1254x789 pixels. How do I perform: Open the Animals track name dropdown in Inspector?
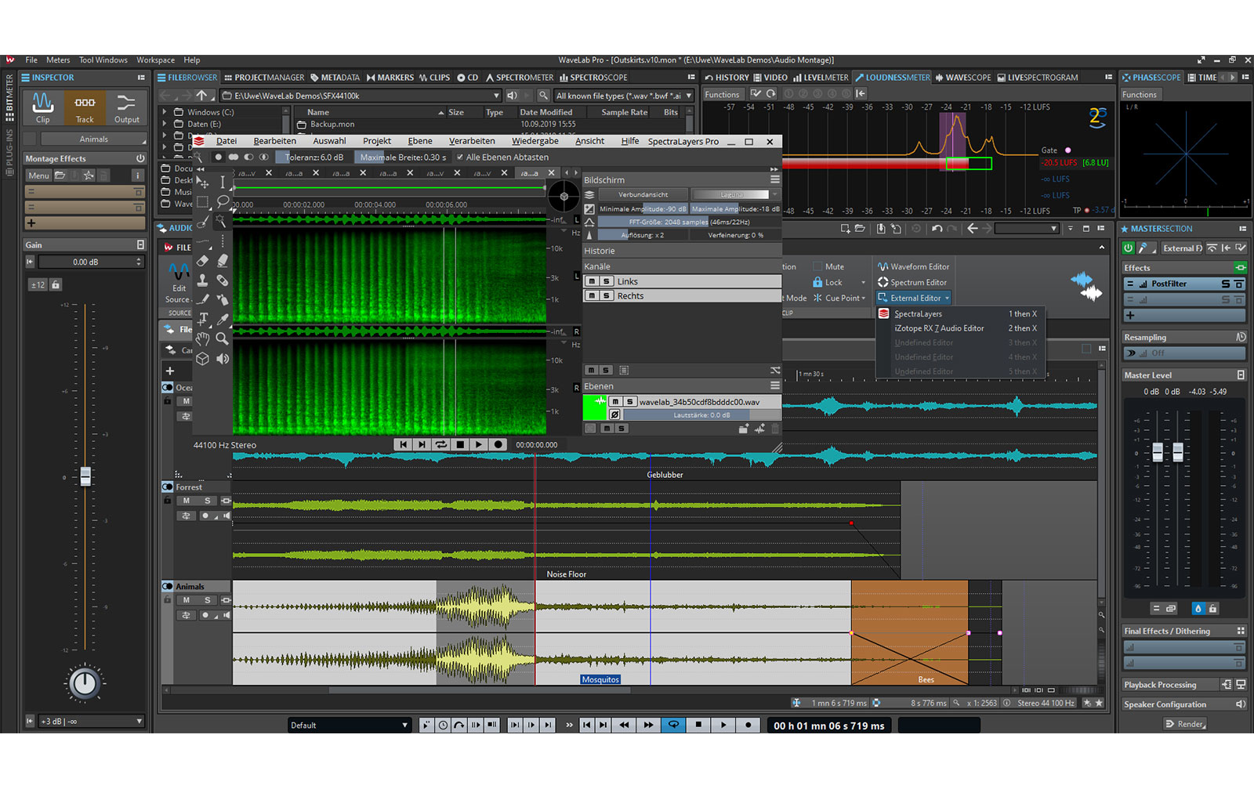coord(93,139)
